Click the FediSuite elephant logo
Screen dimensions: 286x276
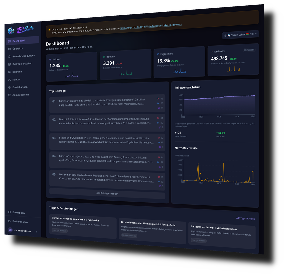click(x=11, y=30)
